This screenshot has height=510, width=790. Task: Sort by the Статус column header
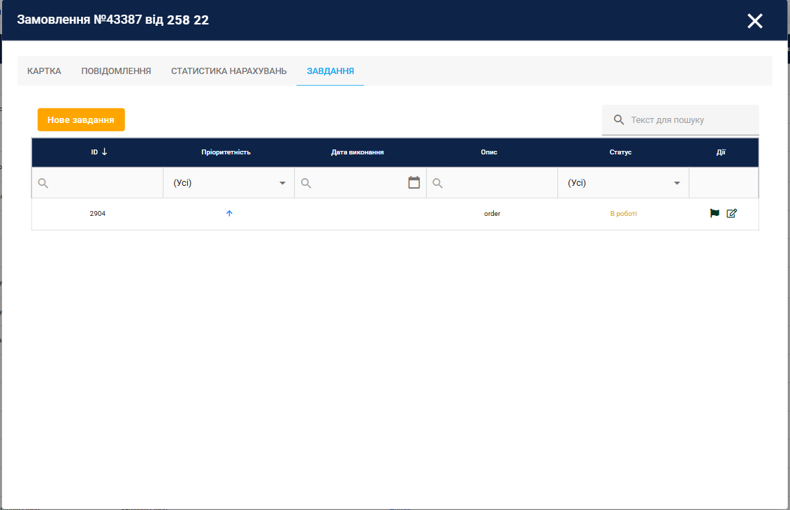click(x=620, y=152)
